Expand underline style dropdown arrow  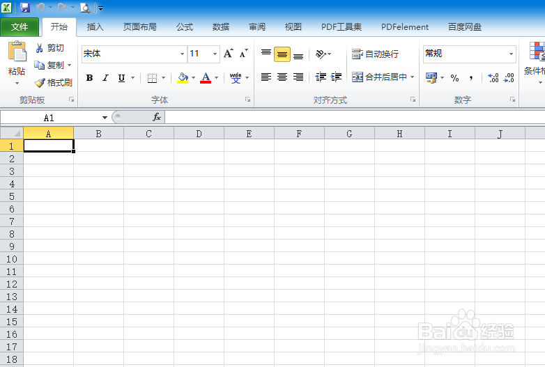(133, 78)
